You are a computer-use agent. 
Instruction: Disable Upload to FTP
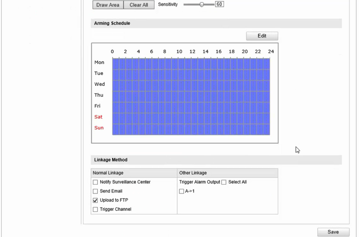point(95,200)
